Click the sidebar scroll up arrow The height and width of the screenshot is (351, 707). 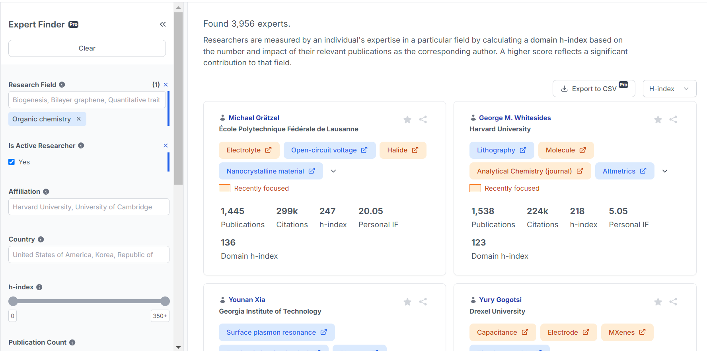179,7
